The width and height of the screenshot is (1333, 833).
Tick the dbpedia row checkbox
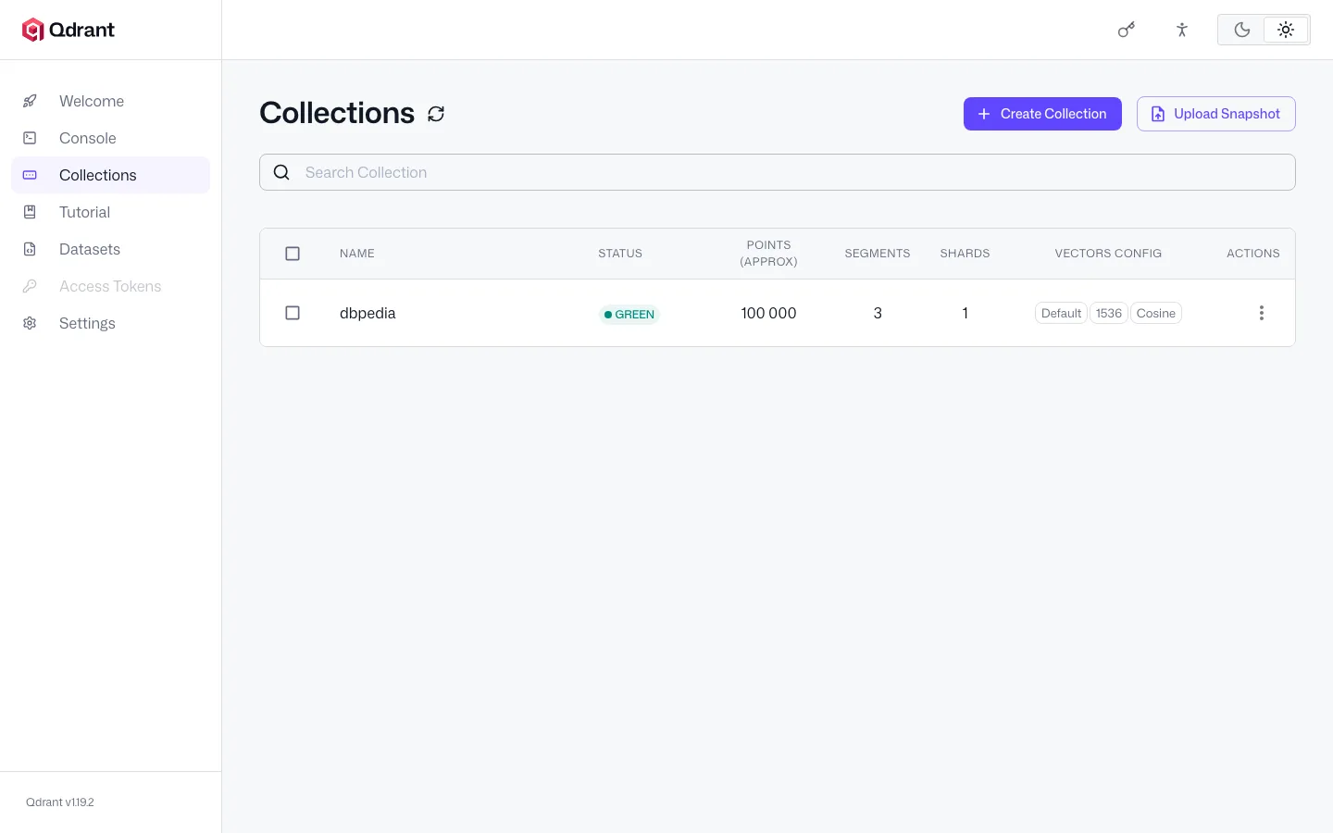point(293,313)
